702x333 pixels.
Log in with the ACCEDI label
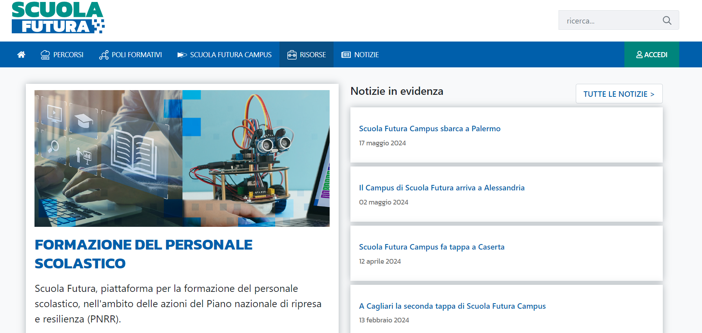(656, 55)
